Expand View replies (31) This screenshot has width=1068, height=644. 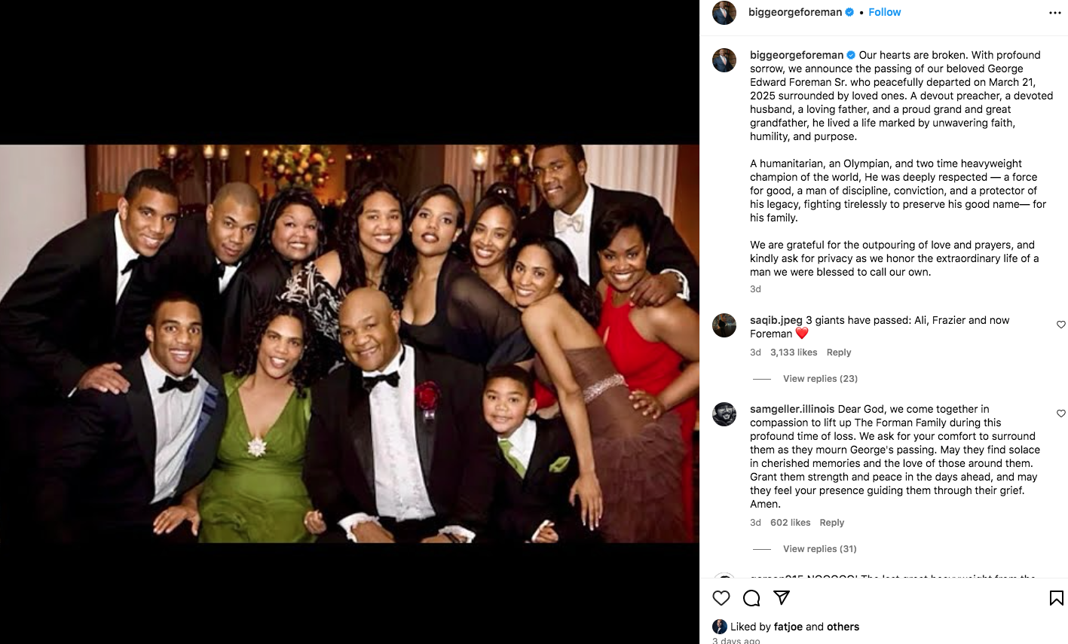coord(819,549)
